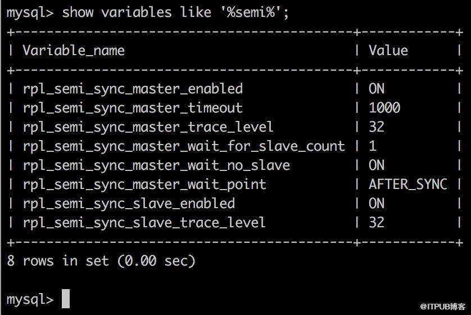Click the Variable_name column header

pyautogui.click(x=74, y=51)
